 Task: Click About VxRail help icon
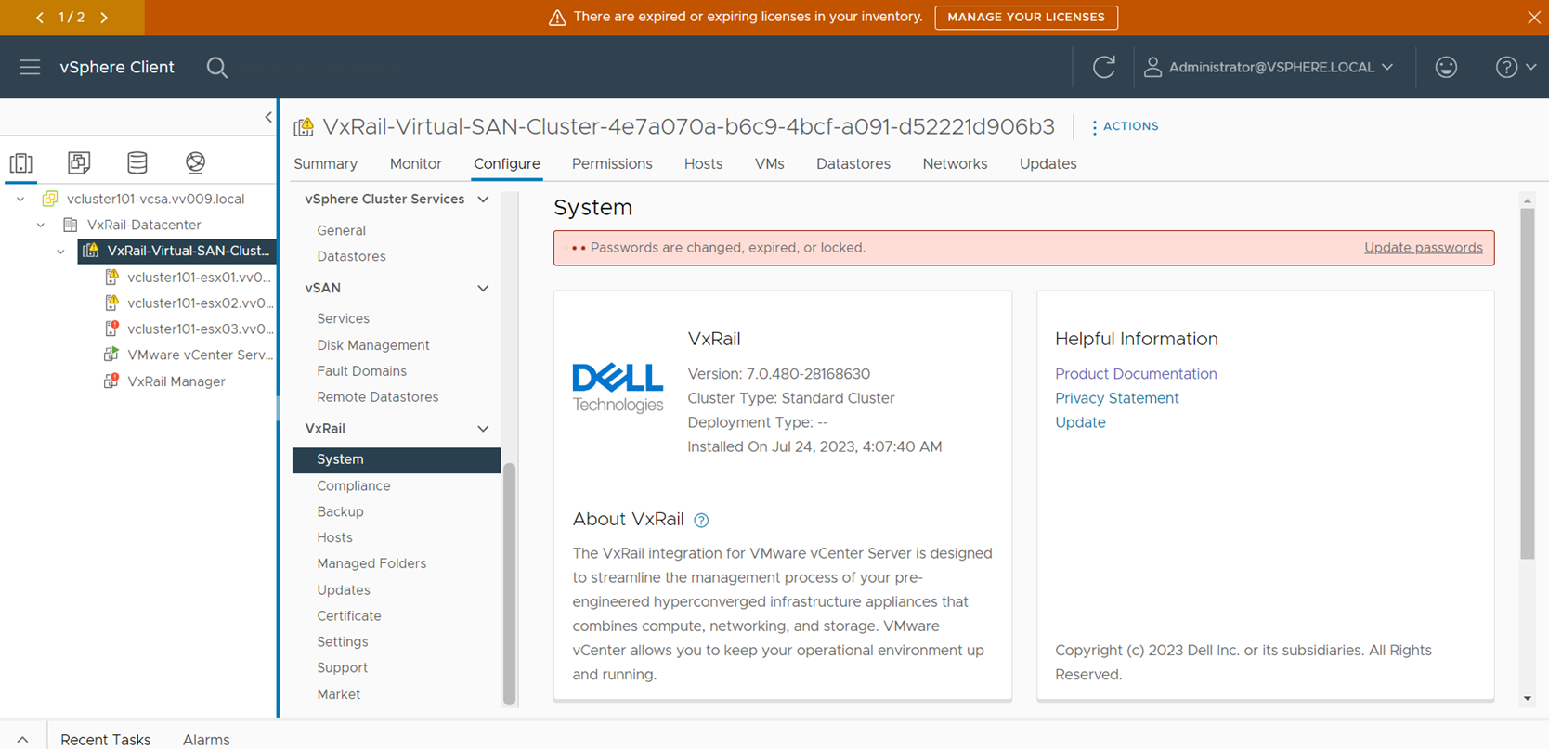pyautogui.click(x=701, y=520)
